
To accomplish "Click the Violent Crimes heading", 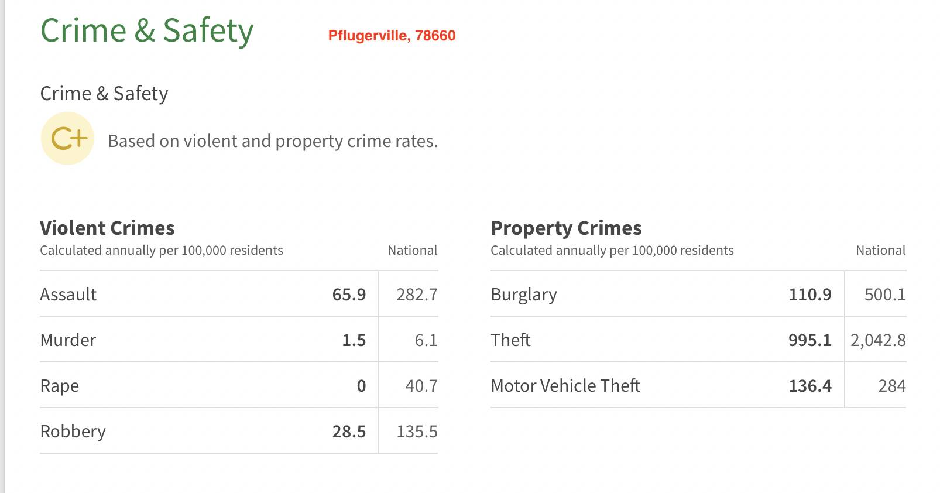I will tap(107, 228).
